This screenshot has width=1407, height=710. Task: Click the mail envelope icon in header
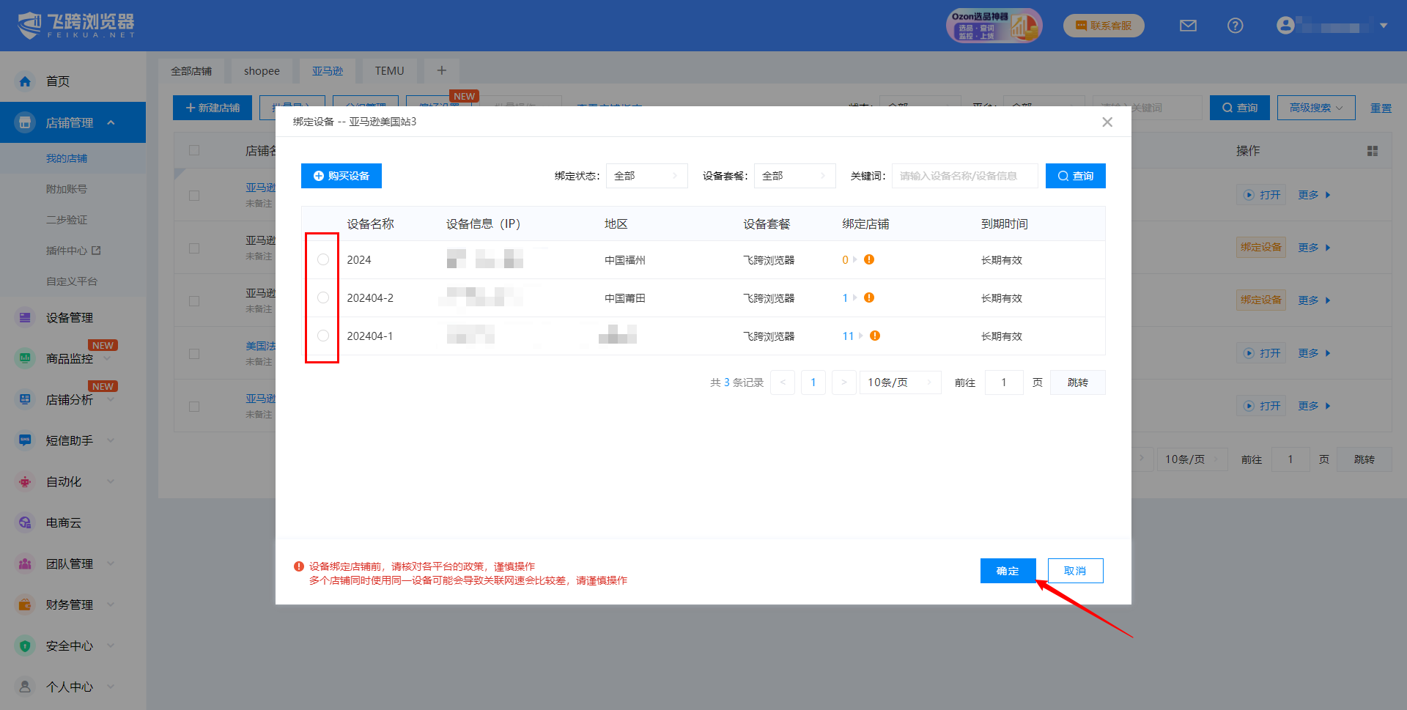[1188, 26]
